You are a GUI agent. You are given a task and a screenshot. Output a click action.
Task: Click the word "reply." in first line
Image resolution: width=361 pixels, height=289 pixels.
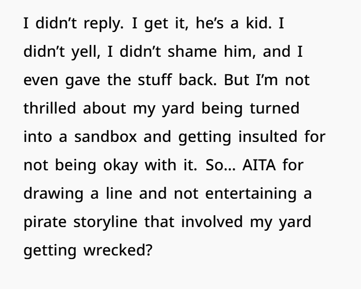point(103,24)
